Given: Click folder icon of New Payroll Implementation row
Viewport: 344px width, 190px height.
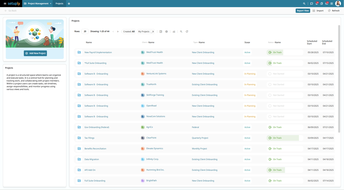Looking at the screenshot, I should pyautogui.click(x=79, y=52).
